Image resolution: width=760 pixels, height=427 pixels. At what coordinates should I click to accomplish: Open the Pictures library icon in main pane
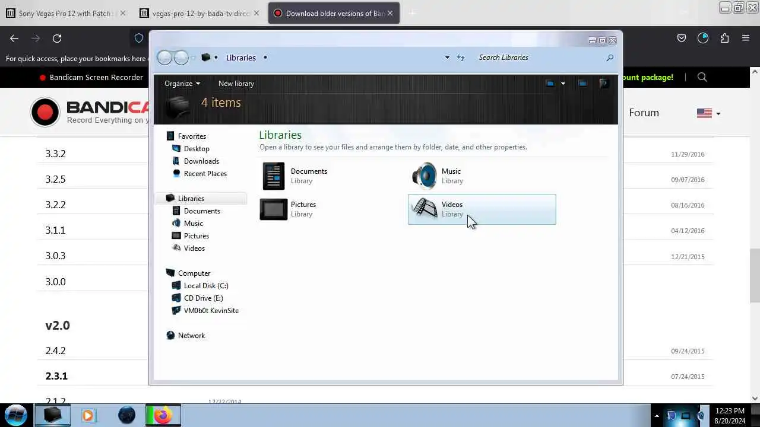pos(274,209)
